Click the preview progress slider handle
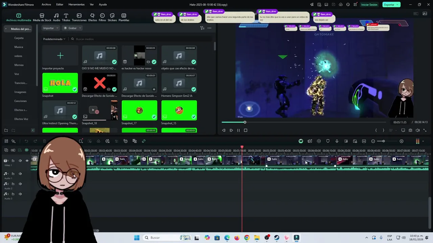This screenshot has width=433, height=243. click(245, 122)
